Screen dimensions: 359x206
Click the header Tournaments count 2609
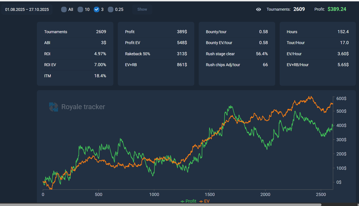point(299,9)
